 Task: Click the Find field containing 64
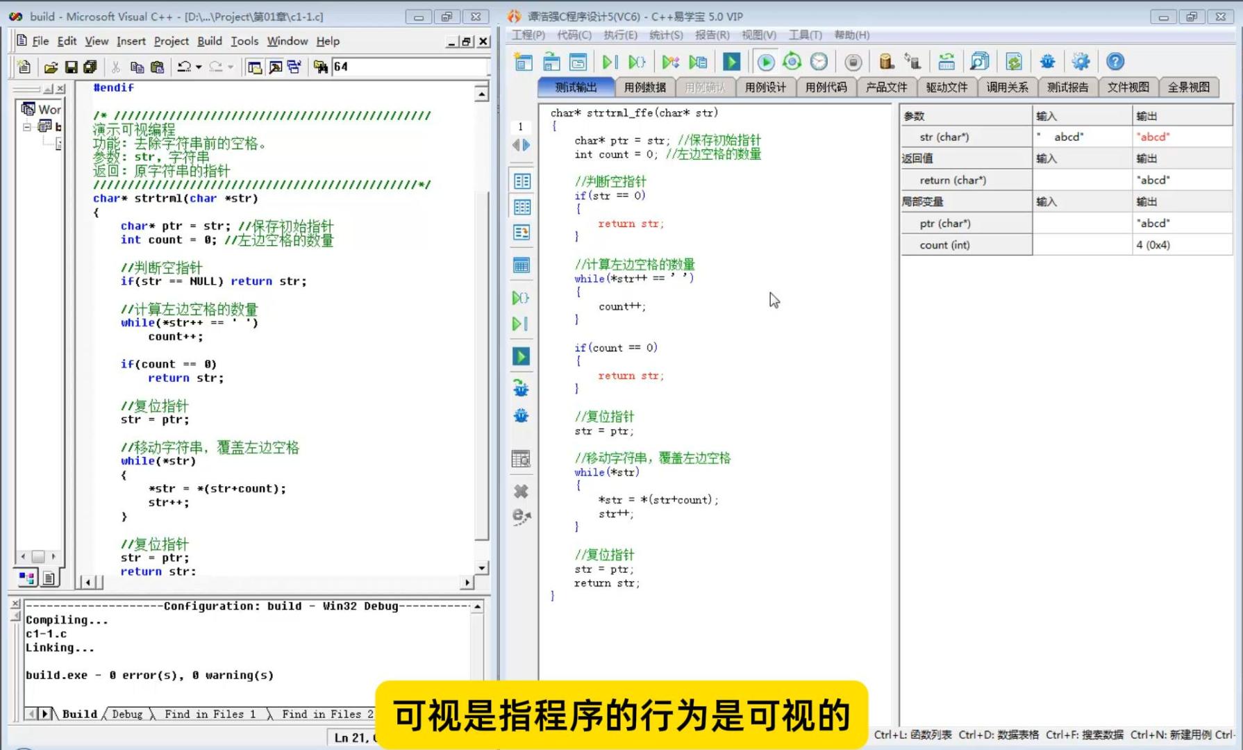[x=410, y=67]
